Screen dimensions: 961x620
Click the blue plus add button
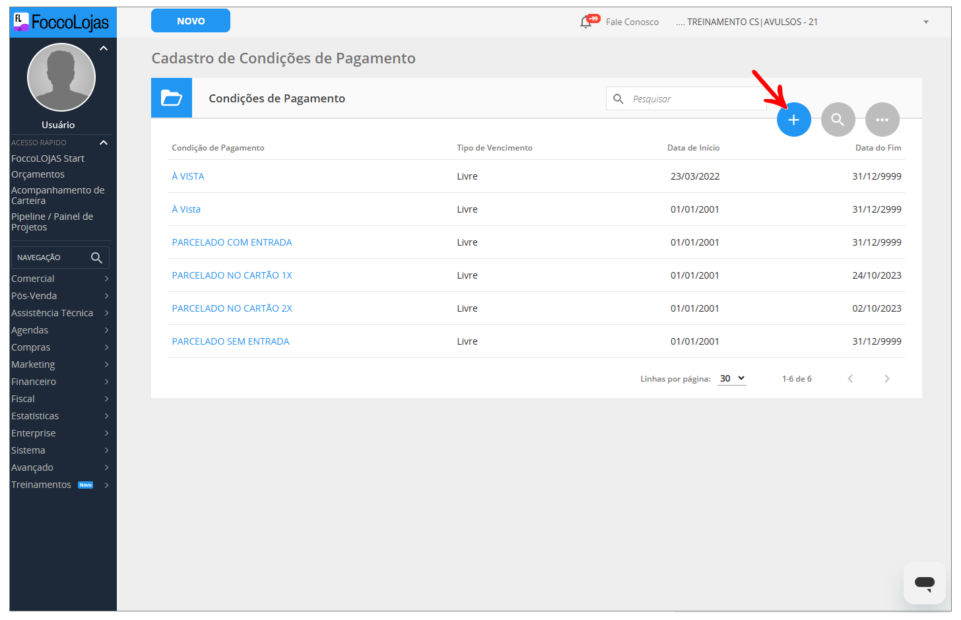pos(793,120)
